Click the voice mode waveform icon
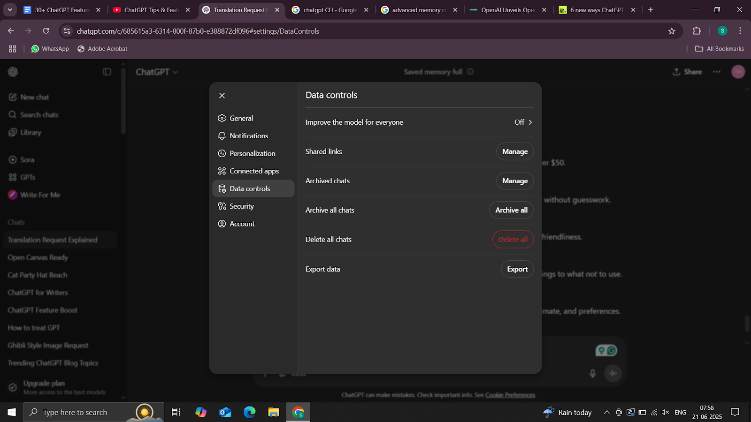 pyautogui.click(x=613, y=373)
